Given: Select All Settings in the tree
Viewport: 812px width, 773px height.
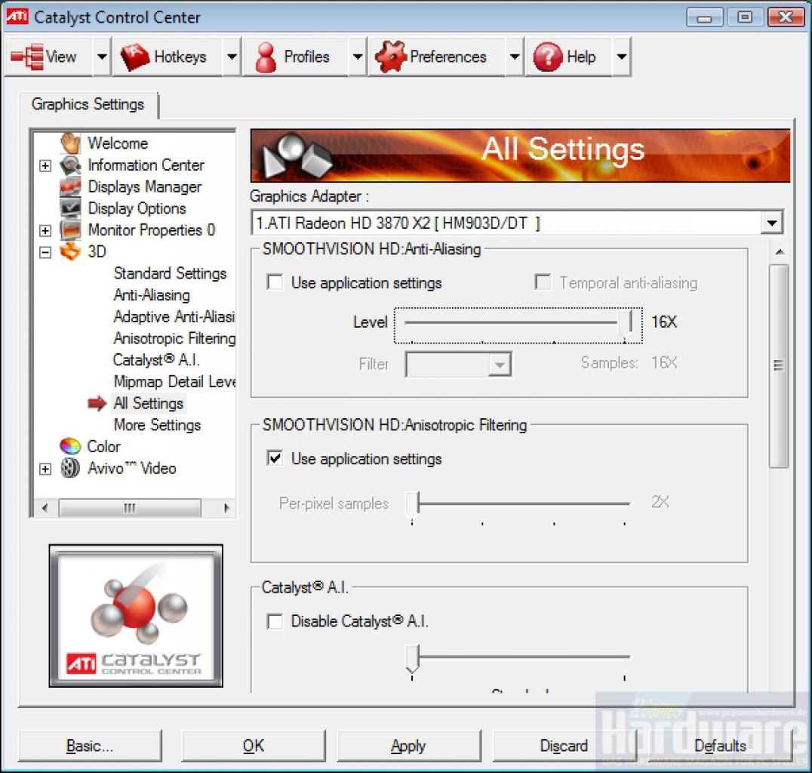Looking at the screenshot, I should [x=148, y=403].
